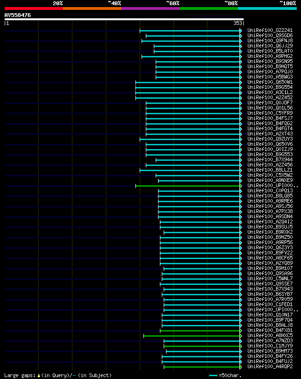Click the green alignment bar for UniRef100_B4FX81
Screen dimensions: 301x379
tap(200, 331)
